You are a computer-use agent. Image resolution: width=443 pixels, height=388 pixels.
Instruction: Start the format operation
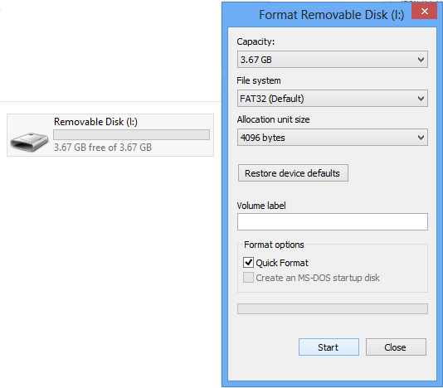(x=329, y=347)
